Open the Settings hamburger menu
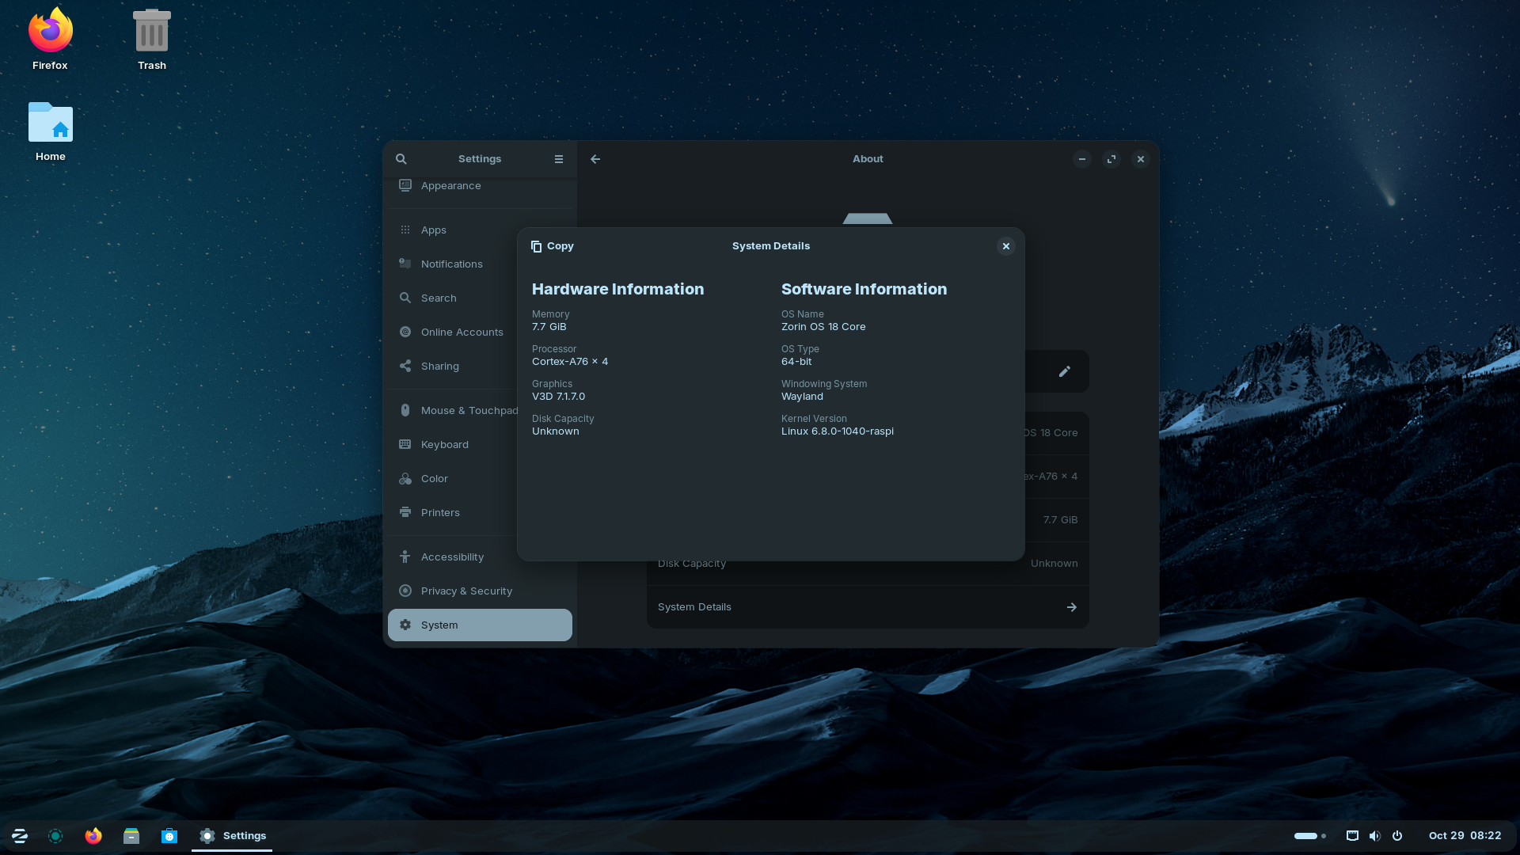The image size is (1520, 855). pyautogui.click(x=559, y=159)
